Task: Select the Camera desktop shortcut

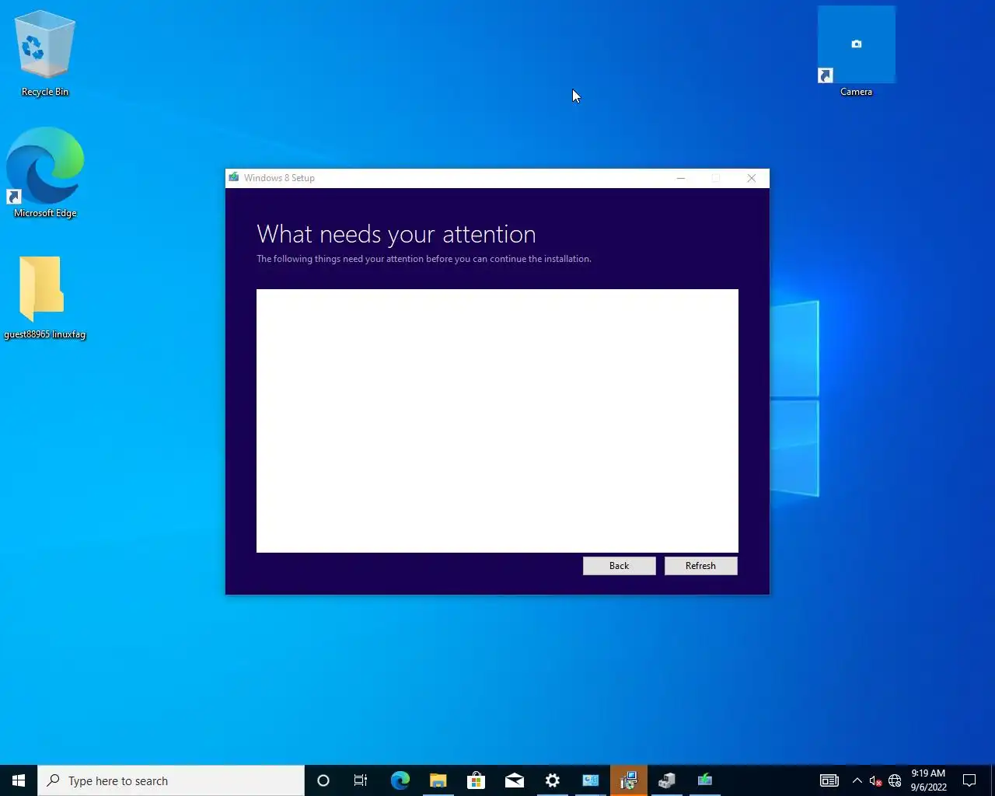Action: pos(856,52)
